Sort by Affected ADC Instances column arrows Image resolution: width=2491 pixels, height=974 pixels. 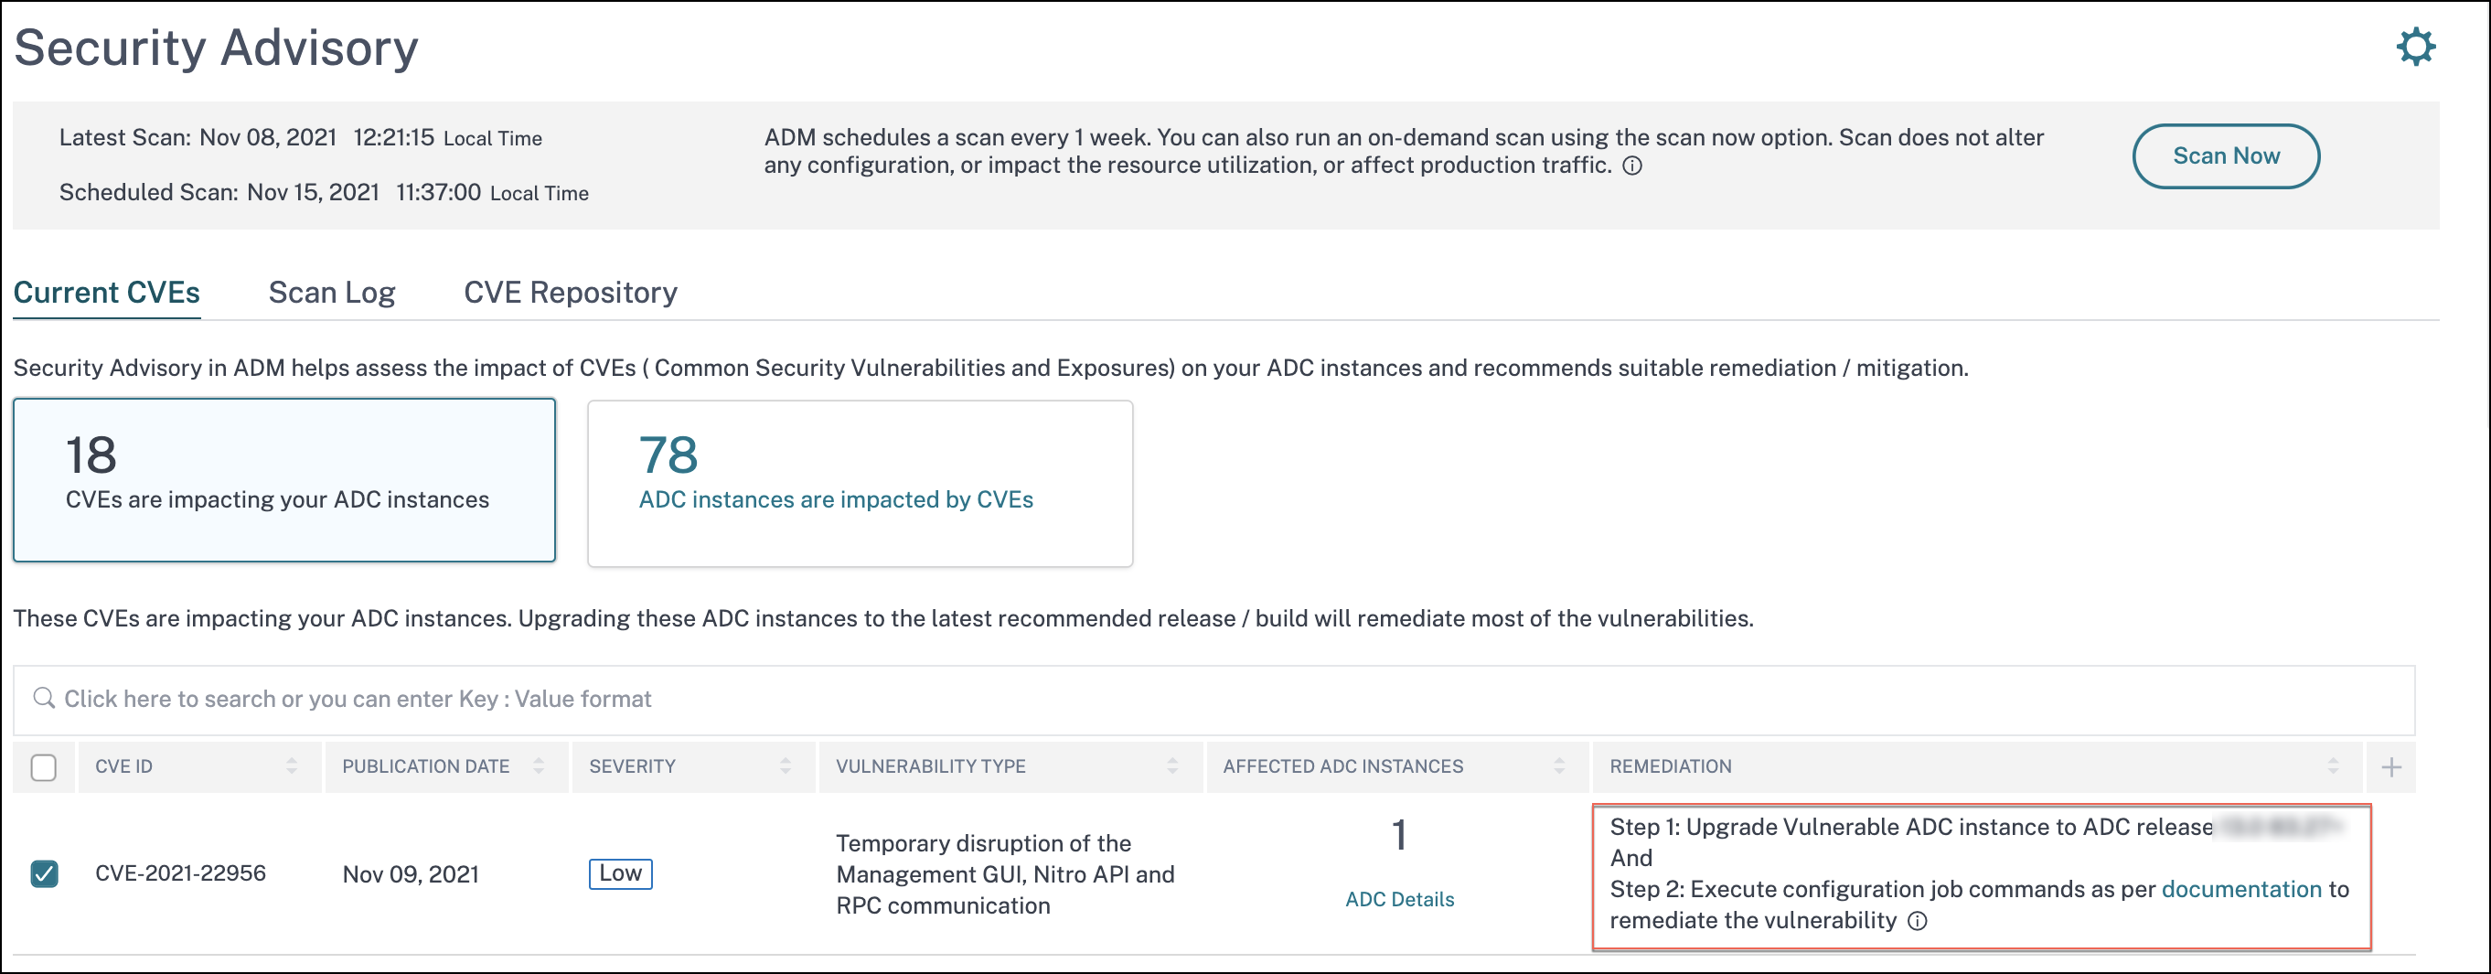click(1559, 766)
